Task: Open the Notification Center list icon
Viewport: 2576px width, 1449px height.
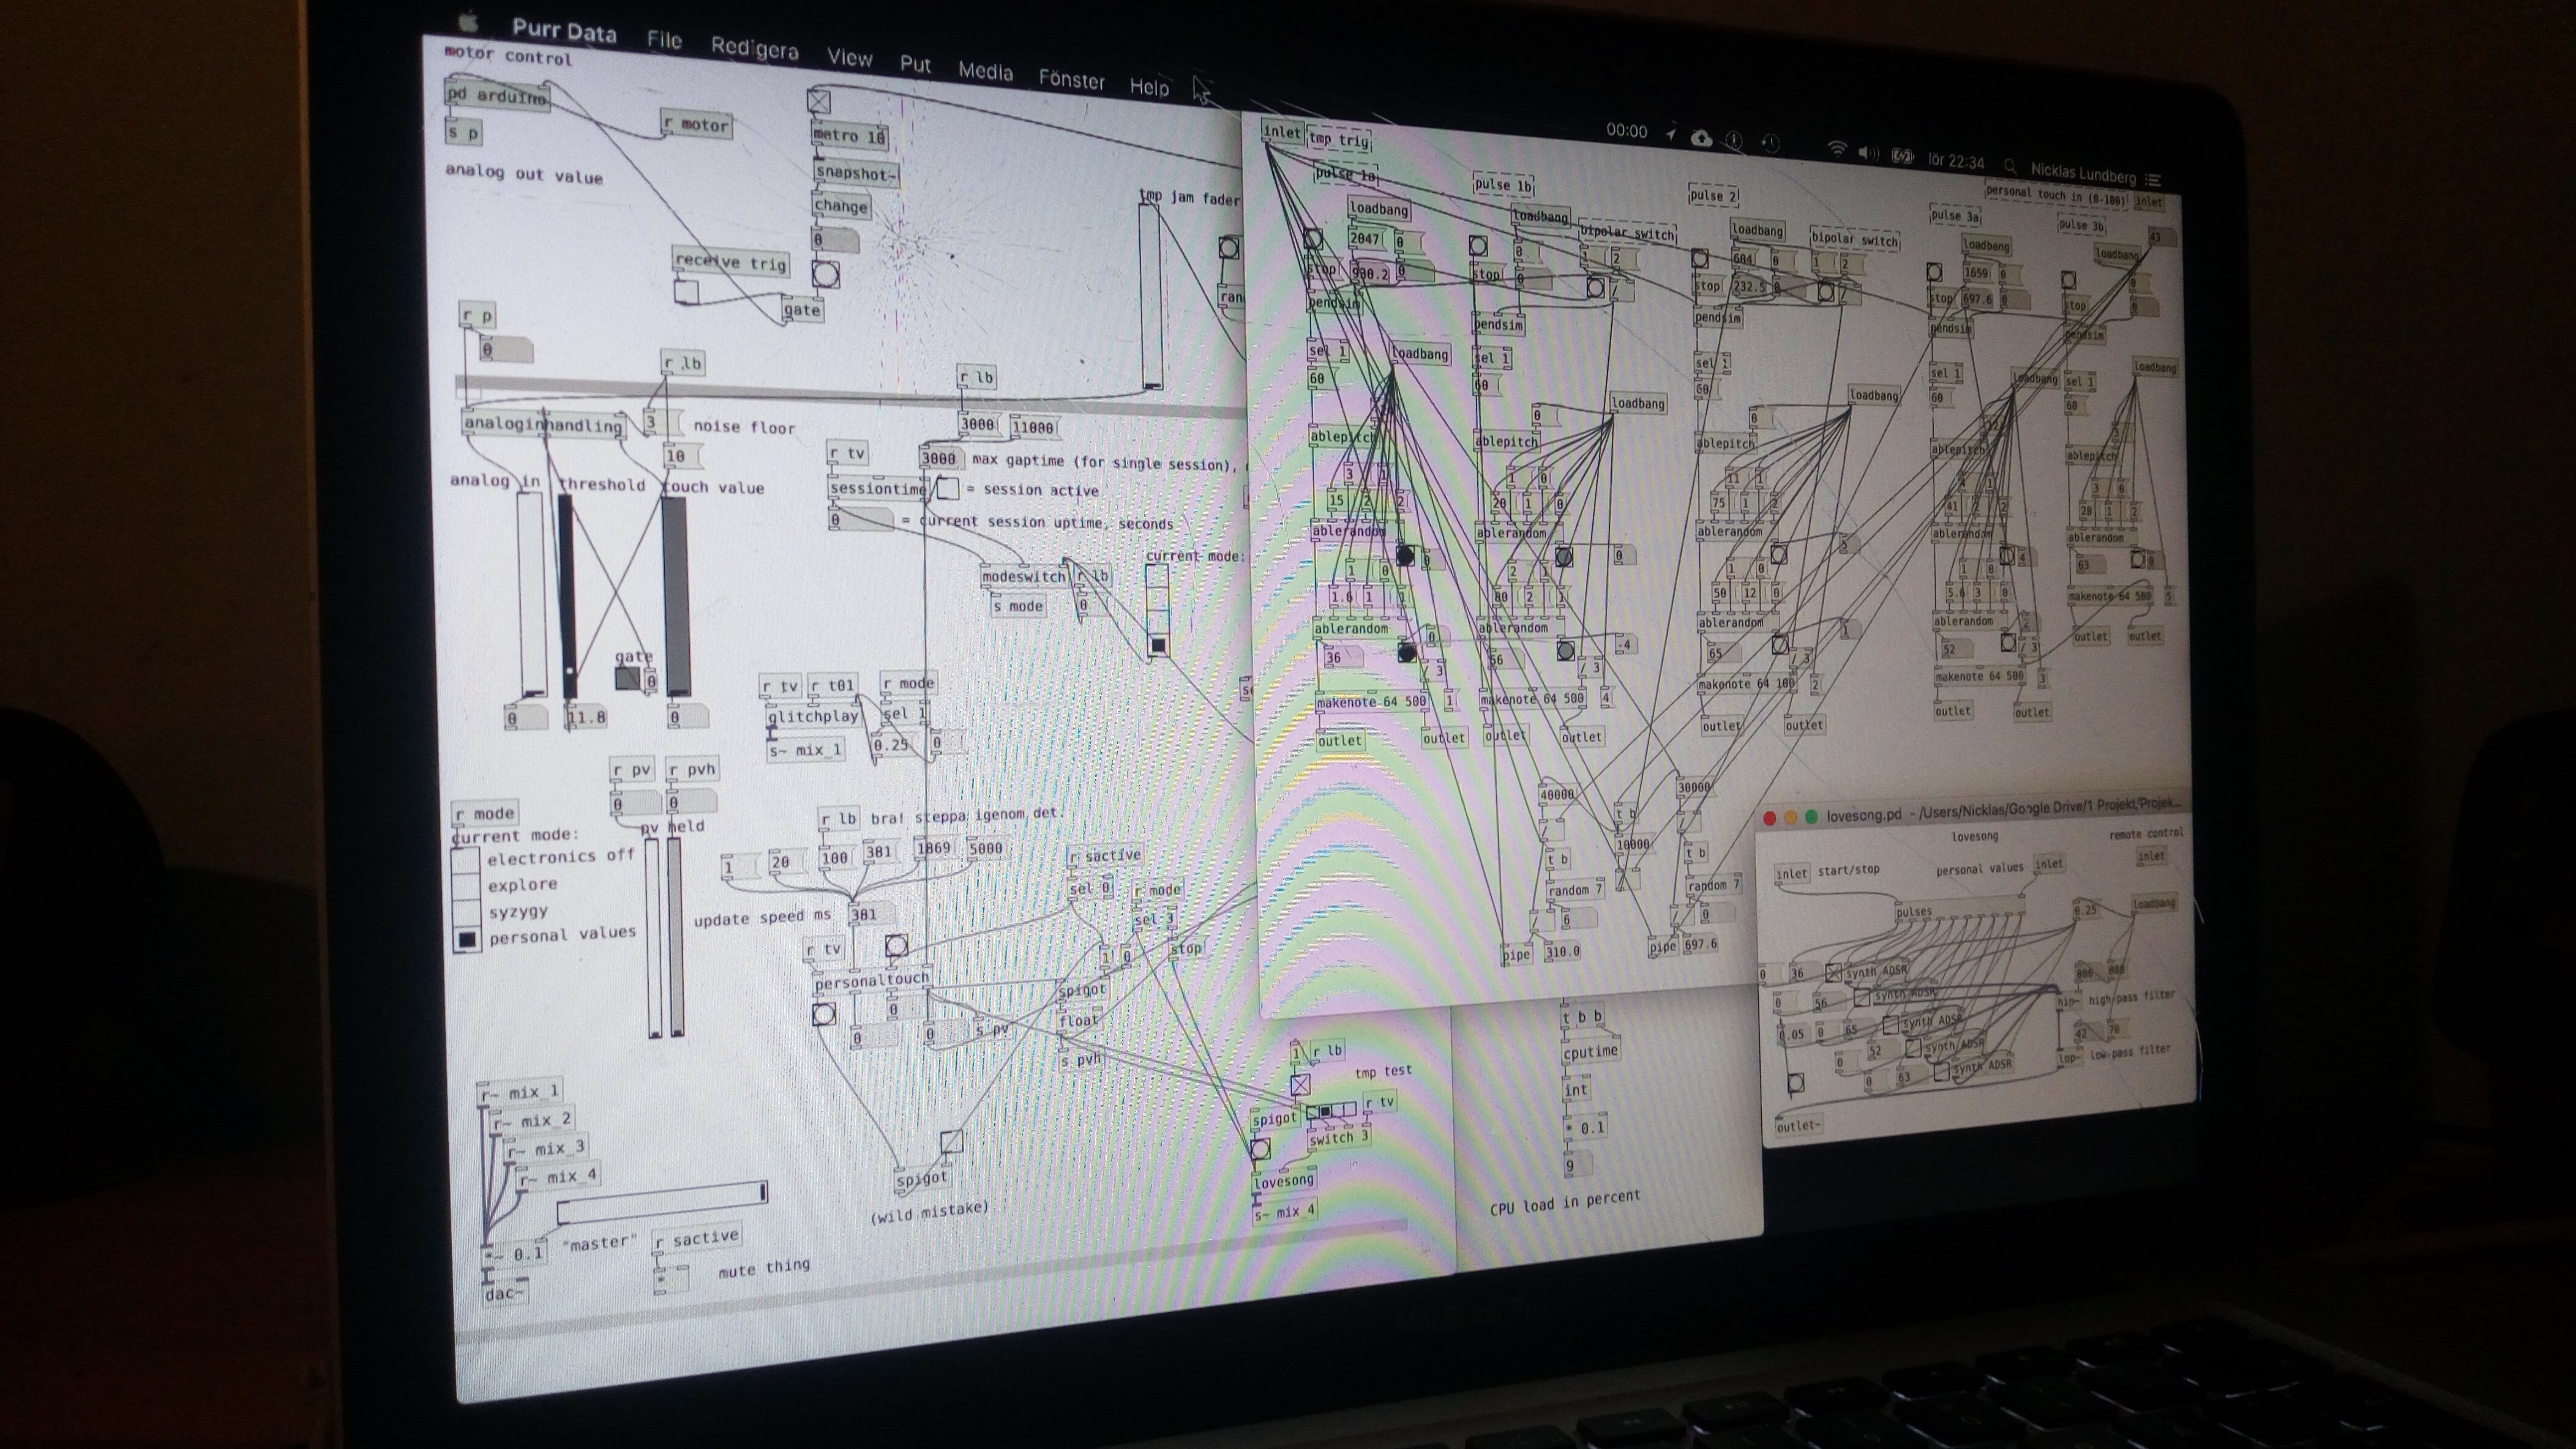Action: (2153, 180)
